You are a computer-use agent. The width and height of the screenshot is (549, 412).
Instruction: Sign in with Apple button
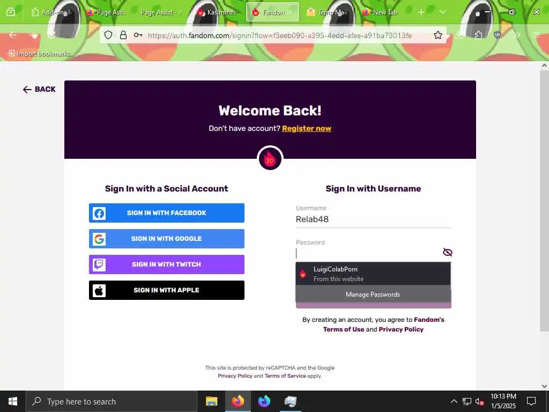167,290
